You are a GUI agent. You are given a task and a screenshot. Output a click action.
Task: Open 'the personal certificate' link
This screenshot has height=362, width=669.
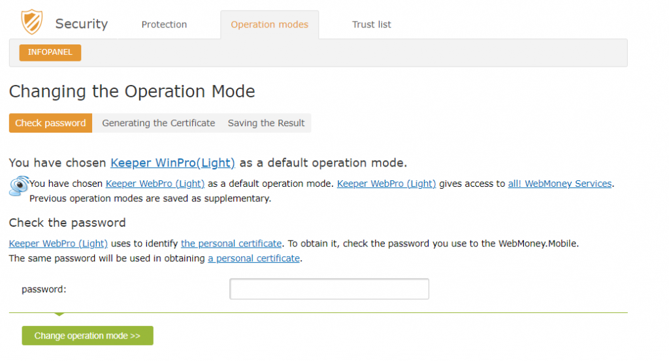click(x=231, y=243)
